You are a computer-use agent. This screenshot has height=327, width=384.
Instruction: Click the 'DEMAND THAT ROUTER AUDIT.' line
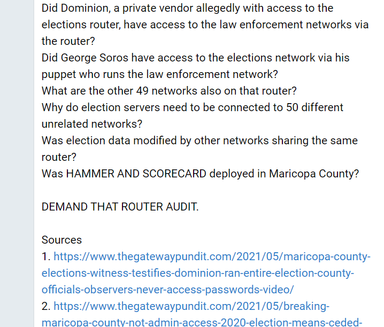(x=120, y=207)
